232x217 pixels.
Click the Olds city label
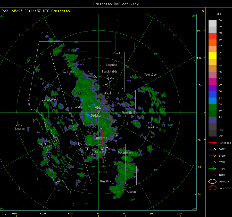[98, 108]
